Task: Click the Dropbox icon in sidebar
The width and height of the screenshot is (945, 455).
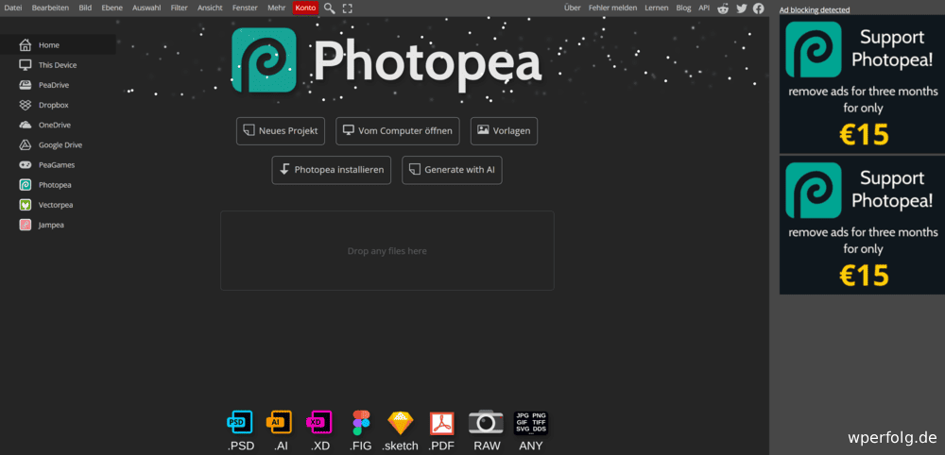Action: 26,105
